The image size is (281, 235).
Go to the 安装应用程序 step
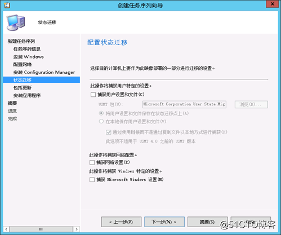pyautogui.click(x=27, y=95)
